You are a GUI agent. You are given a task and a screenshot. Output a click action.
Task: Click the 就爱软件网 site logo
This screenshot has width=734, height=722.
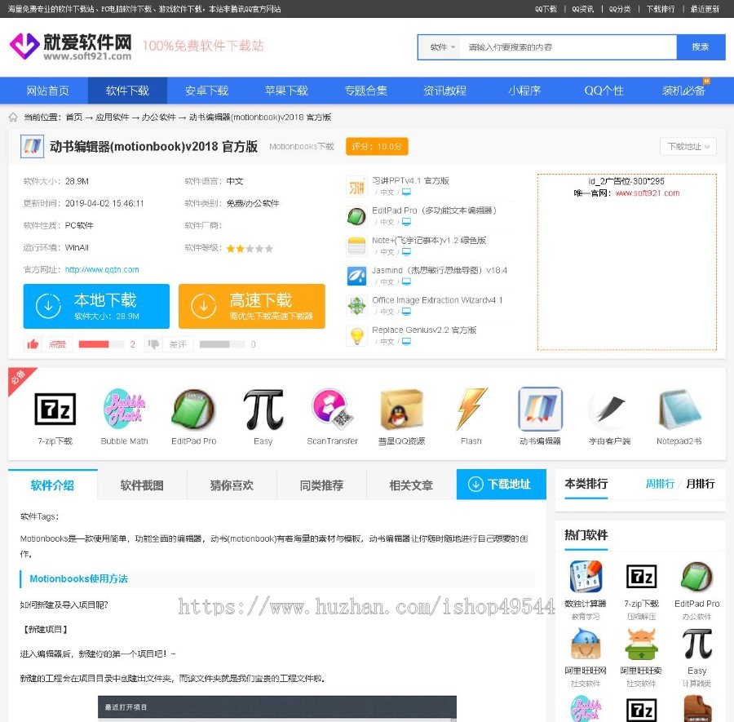coord(70,47)
